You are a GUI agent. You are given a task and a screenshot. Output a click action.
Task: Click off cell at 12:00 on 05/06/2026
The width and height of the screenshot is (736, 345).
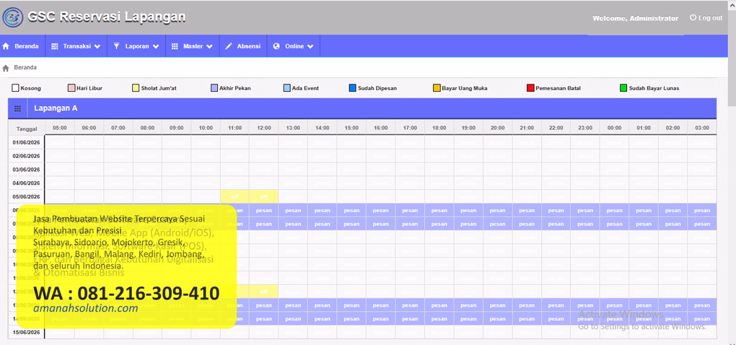coord(264,196)
